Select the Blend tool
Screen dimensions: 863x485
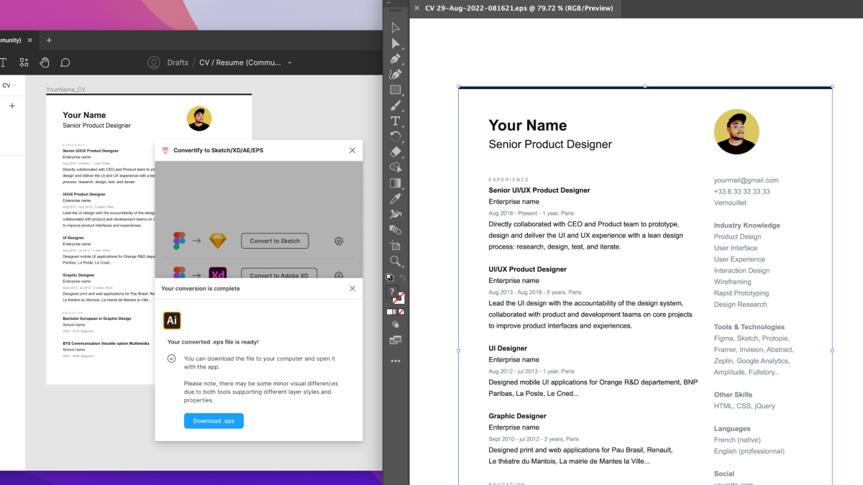pos(396,229)
